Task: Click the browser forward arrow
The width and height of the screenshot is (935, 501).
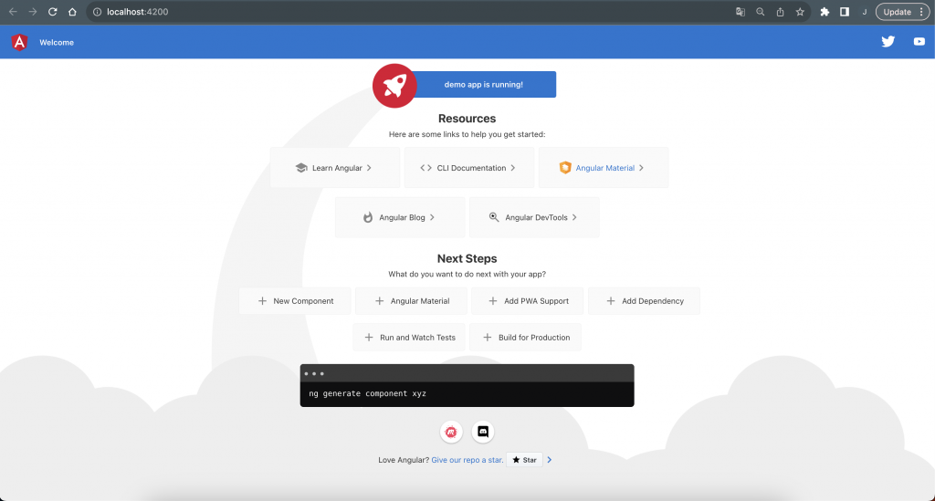Action: tap(33, 12)
